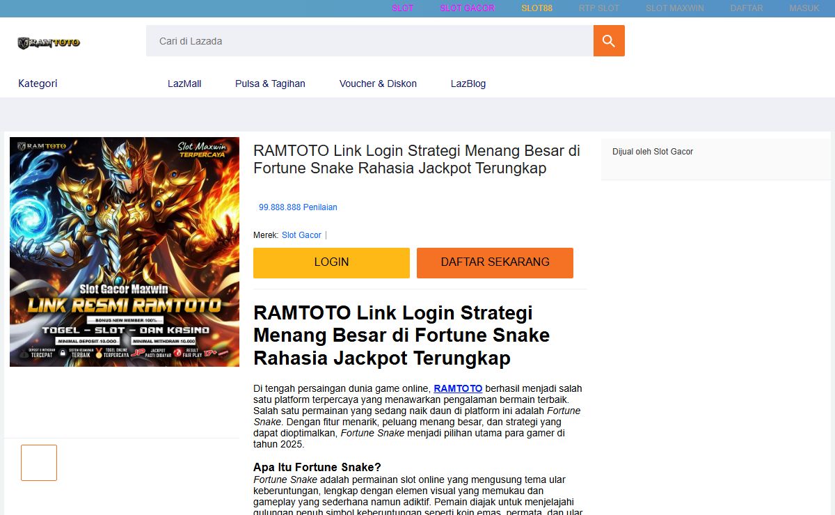Open the 99.888.888 Penilaian ratings link
The width and height of the screenshot is (835, 515).
click(x=298, y=207)
